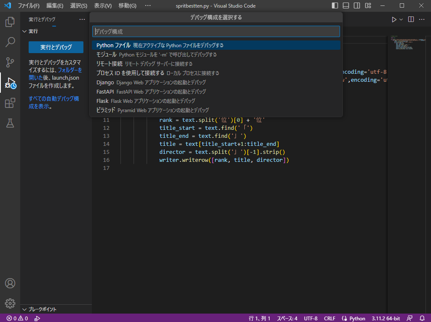431x322 pixels.
Task: Select プロセス ID を使用して接続する option
Action: [x=216, y=73]
